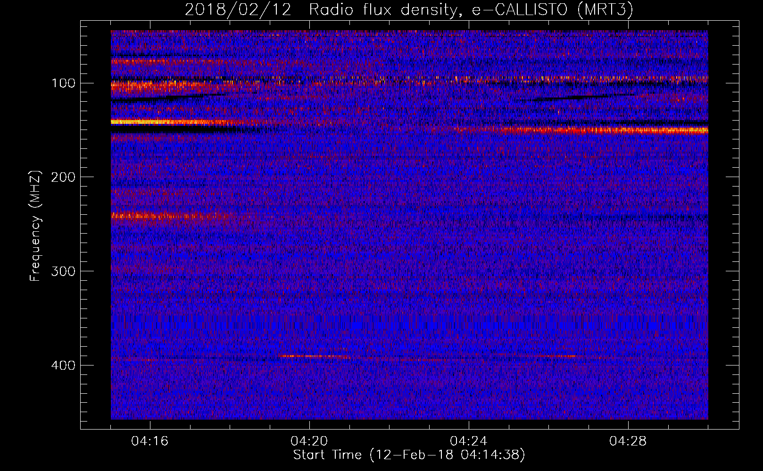Click the 'Start Time (12-Feb-18 04:14:38)' label
Screen dimensions: 763x471
point(409,455)
